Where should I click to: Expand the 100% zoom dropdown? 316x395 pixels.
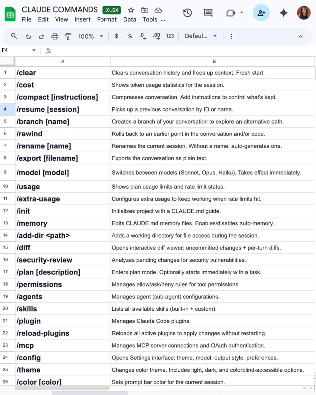point(101,36)
